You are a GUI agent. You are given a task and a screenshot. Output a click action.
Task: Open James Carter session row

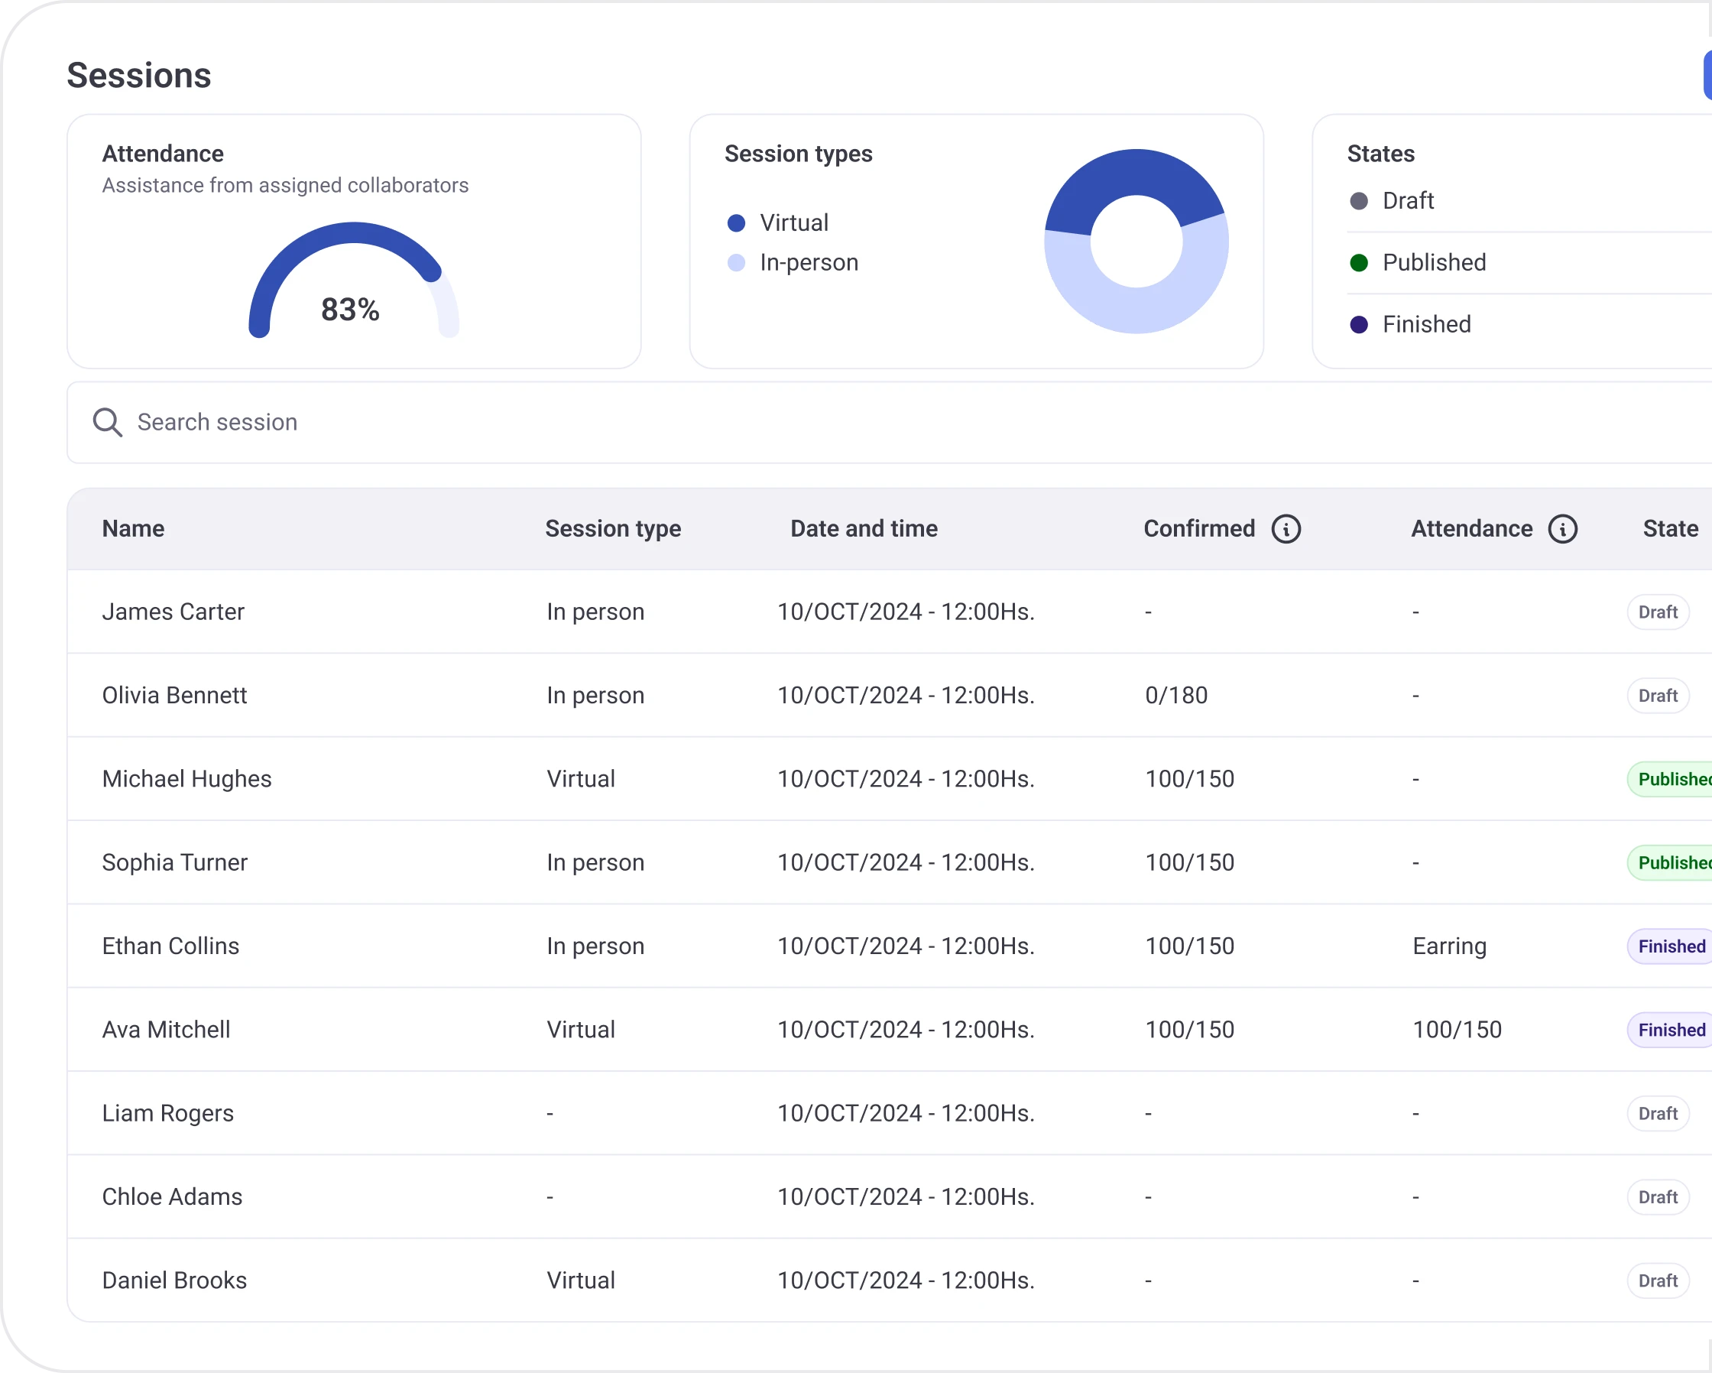click(173, 612)
